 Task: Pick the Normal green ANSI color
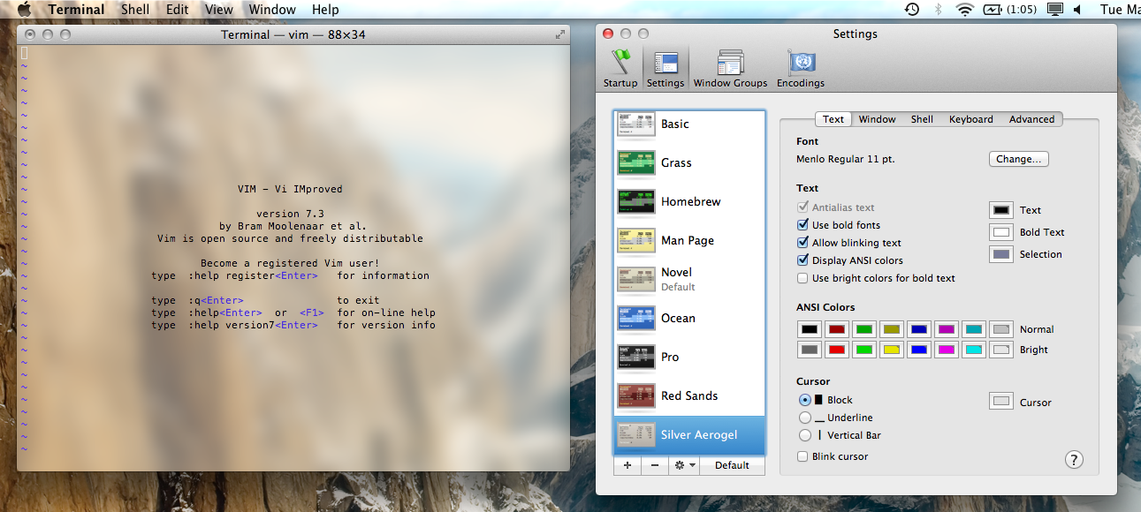pyautogui.click(x=864, y=329)
